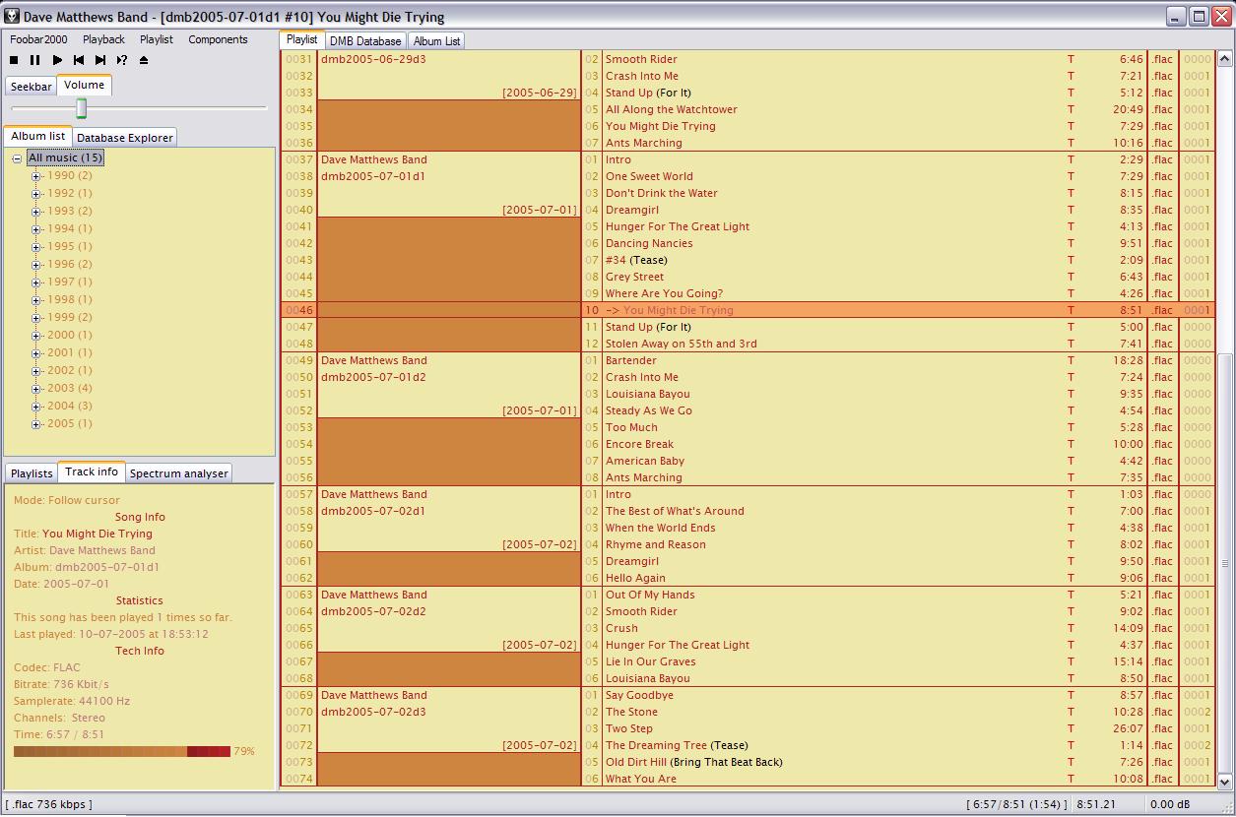Show the Database Explorer tab
The image size is (1236, 817).
click(x=124, y=138)
